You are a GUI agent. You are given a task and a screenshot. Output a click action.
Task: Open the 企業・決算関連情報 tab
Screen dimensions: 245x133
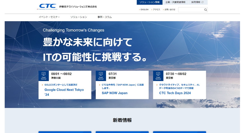click(175, 2)
